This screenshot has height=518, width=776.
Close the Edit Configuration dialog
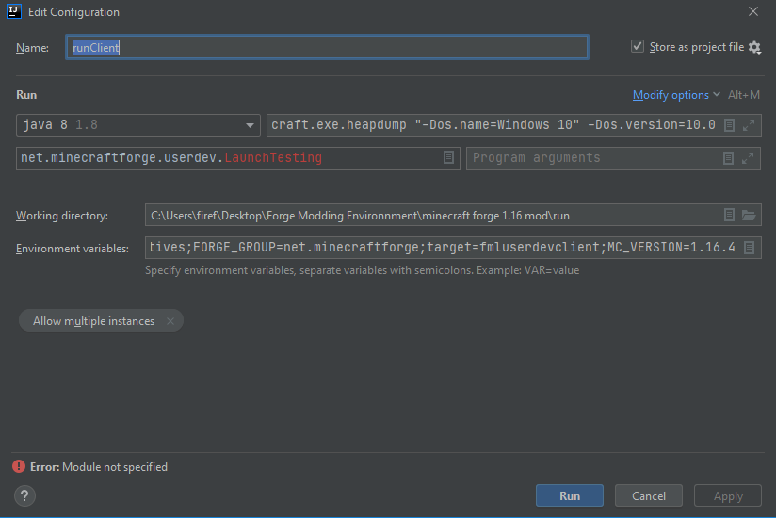(753, 12)
